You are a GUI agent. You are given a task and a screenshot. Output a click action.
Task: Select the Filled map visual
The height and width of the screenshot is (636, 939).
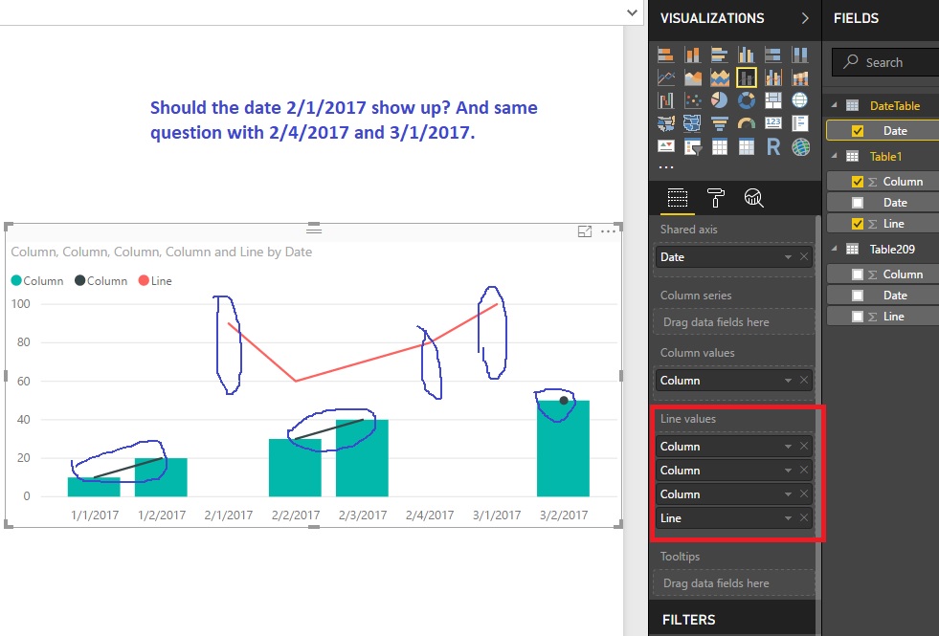pyautogui.click(x=666, y=123)
